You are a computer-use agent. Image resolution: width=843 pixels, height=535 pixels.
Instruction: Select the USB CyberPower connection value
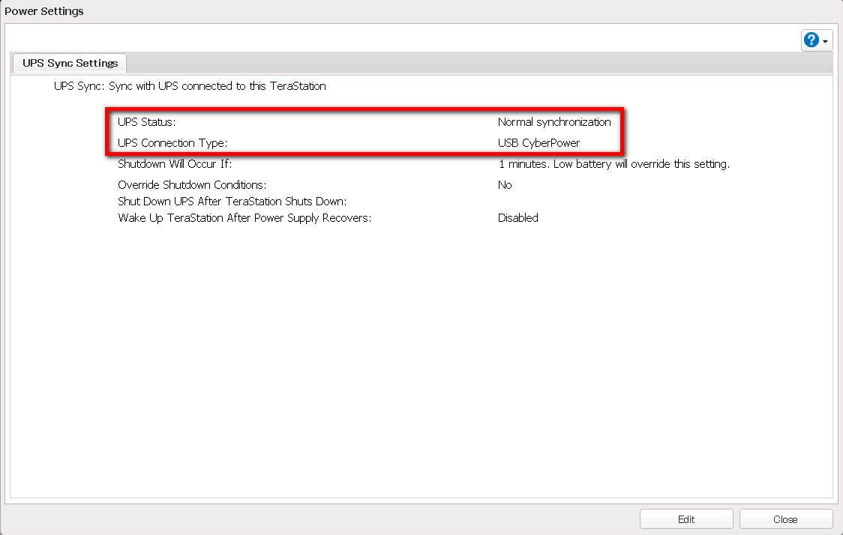tap(538, 142)
